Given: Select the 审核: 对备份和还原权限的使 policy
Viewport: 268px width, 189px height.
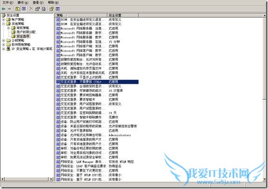Looking at the screenshot, I should click(x=81, y=149).
